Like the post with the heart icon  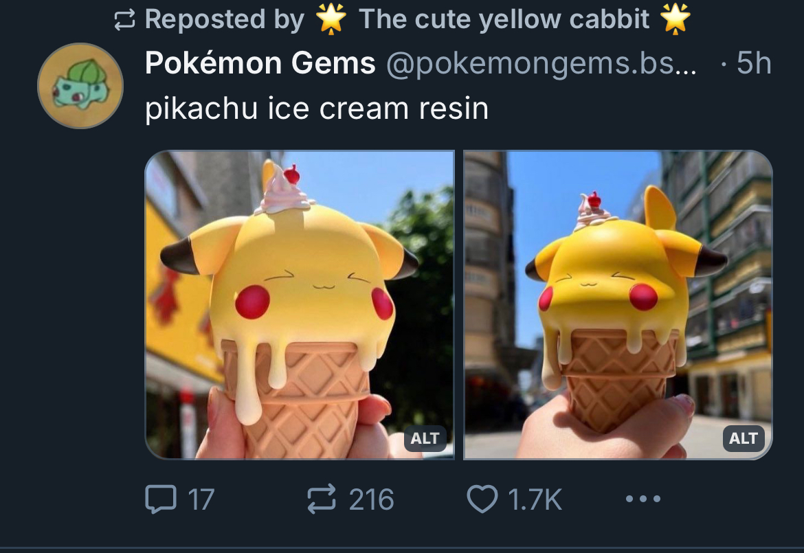(x=482, y=499)
